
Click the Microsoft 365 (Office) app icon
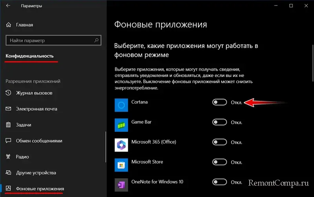121,145
